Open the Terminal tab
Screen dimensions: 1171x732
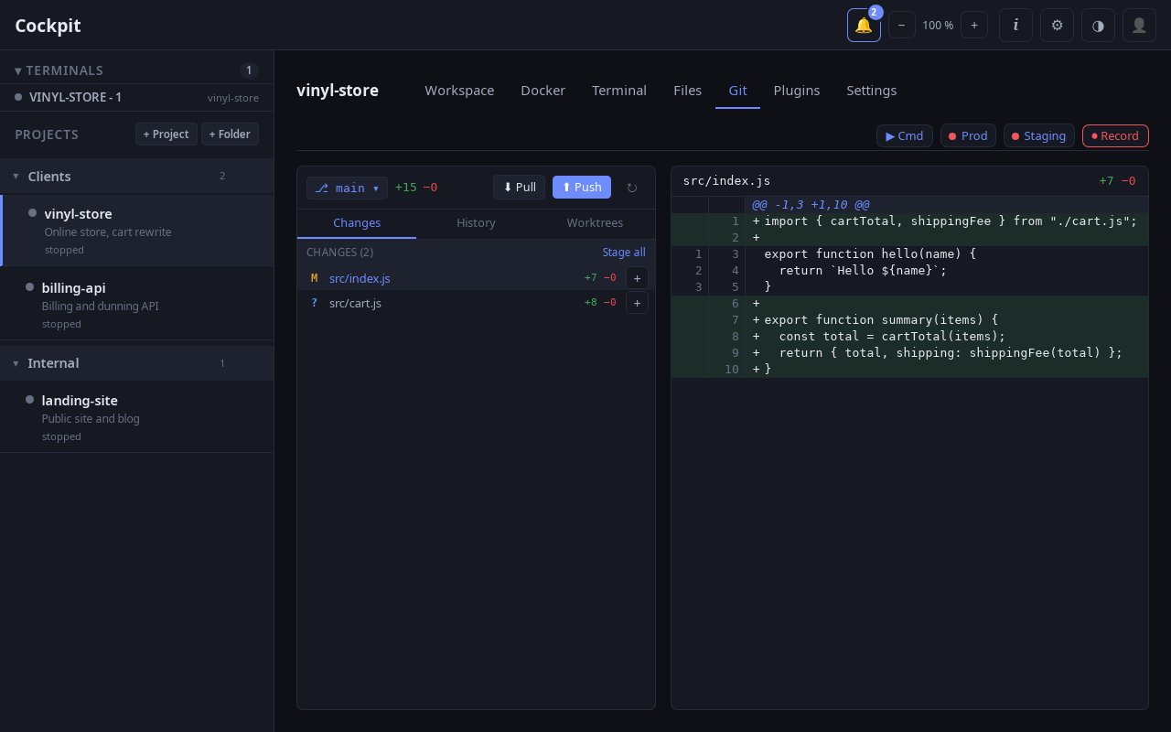click(619, 91)
